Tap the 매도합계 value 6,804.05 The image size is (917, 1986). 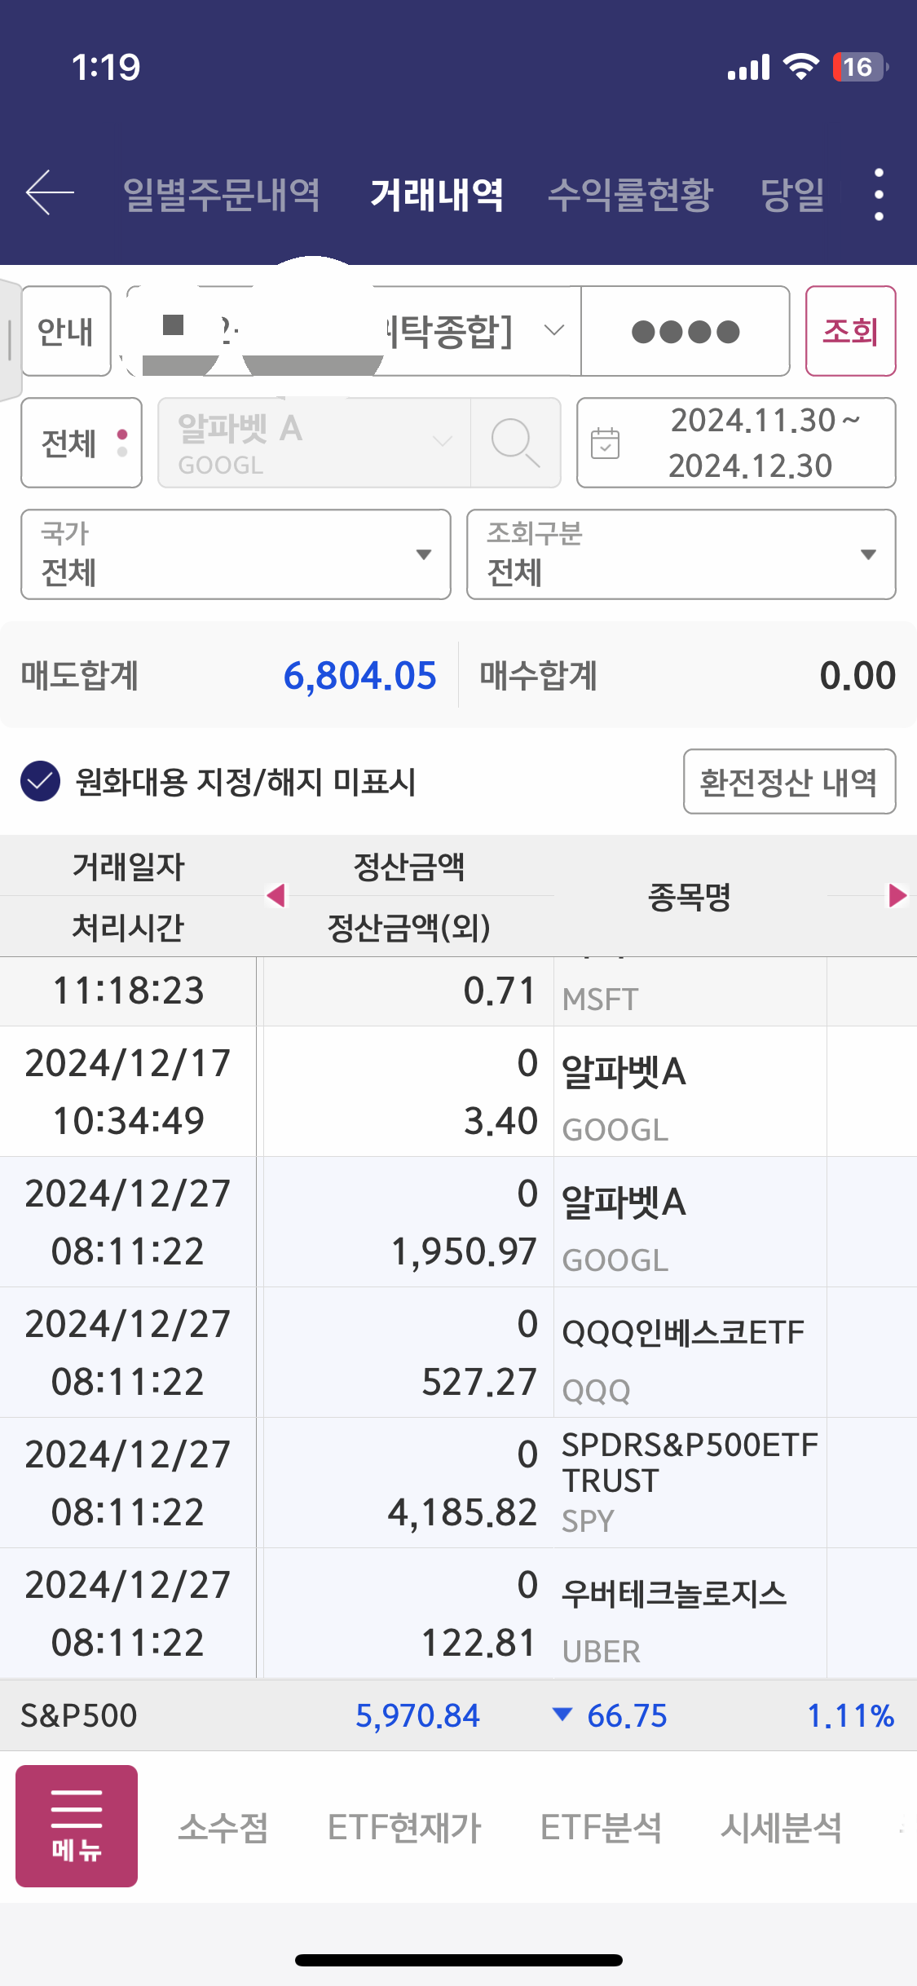click(x=359, y=675)
